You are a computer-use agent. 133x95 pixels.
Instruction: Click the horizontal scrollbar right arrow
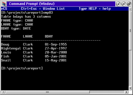click(126, 92)
